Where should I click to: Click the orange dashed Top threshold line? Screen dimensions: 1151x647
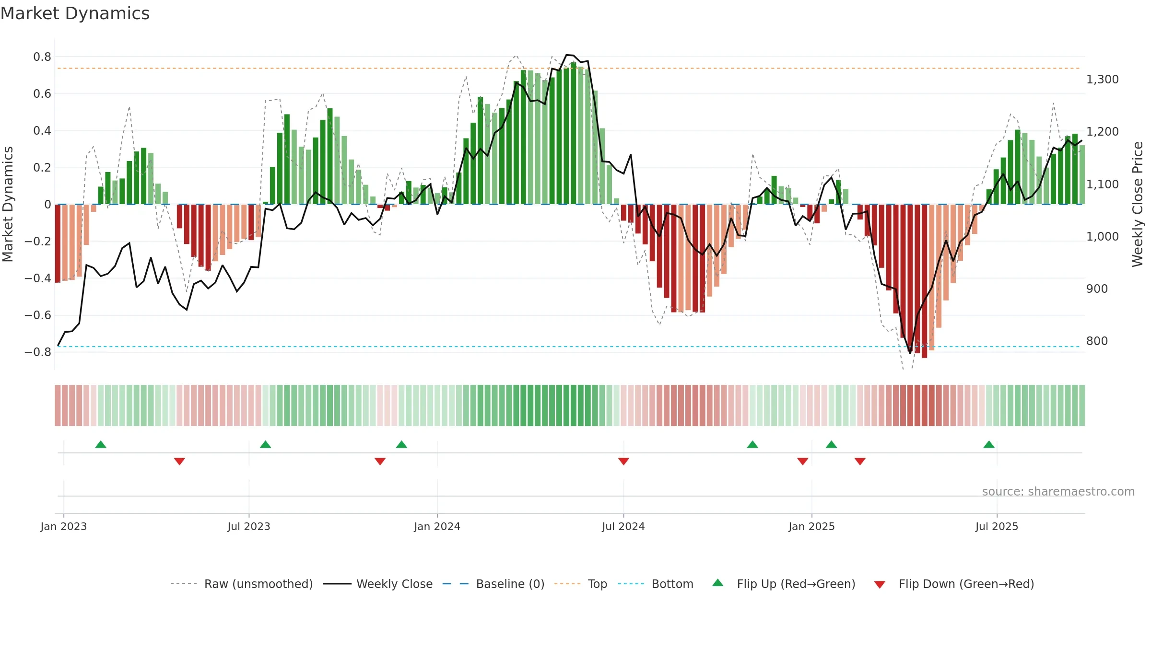pos(569,69)
